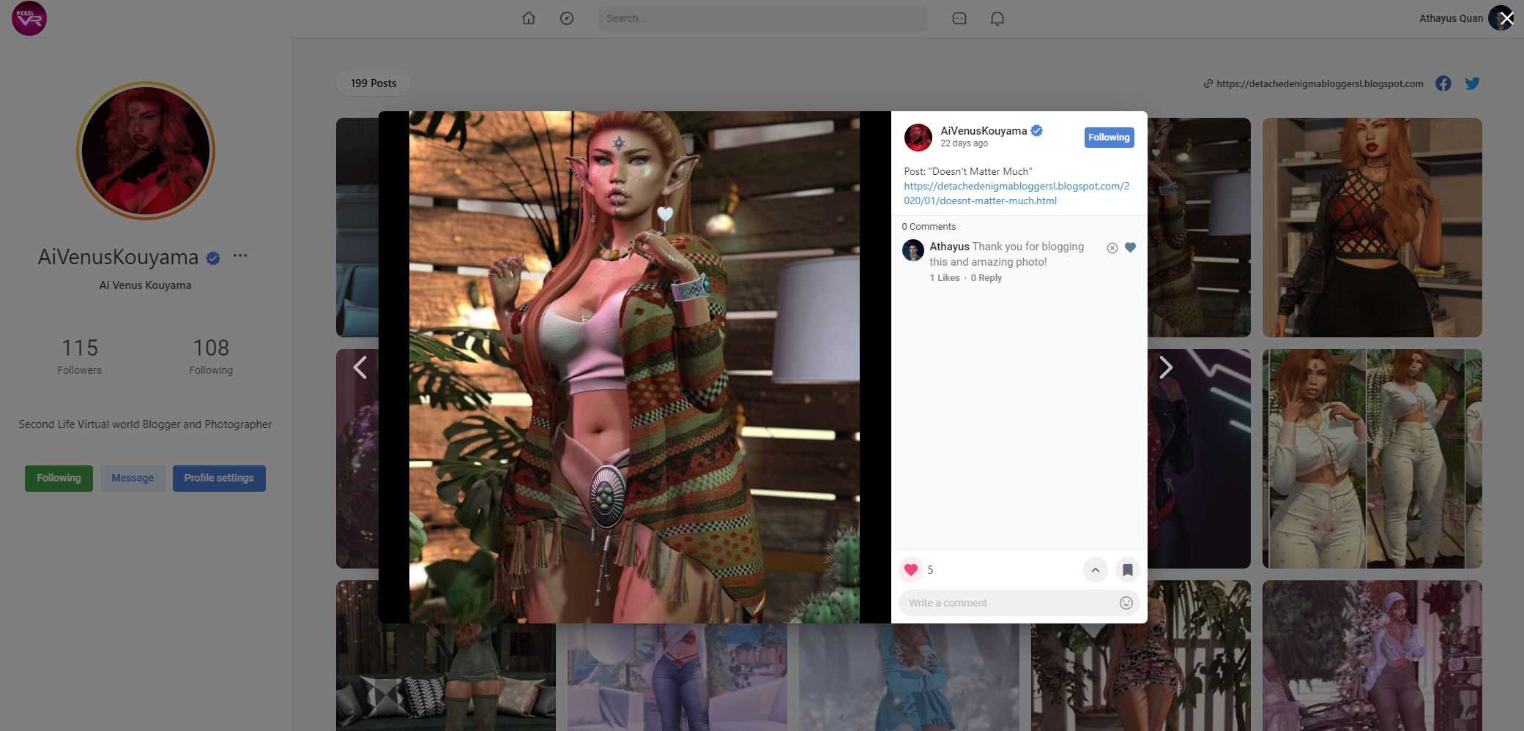Send a Message to AiVenusKouyama
This screenshot has width=1524, height=731.
coord(133,479)
